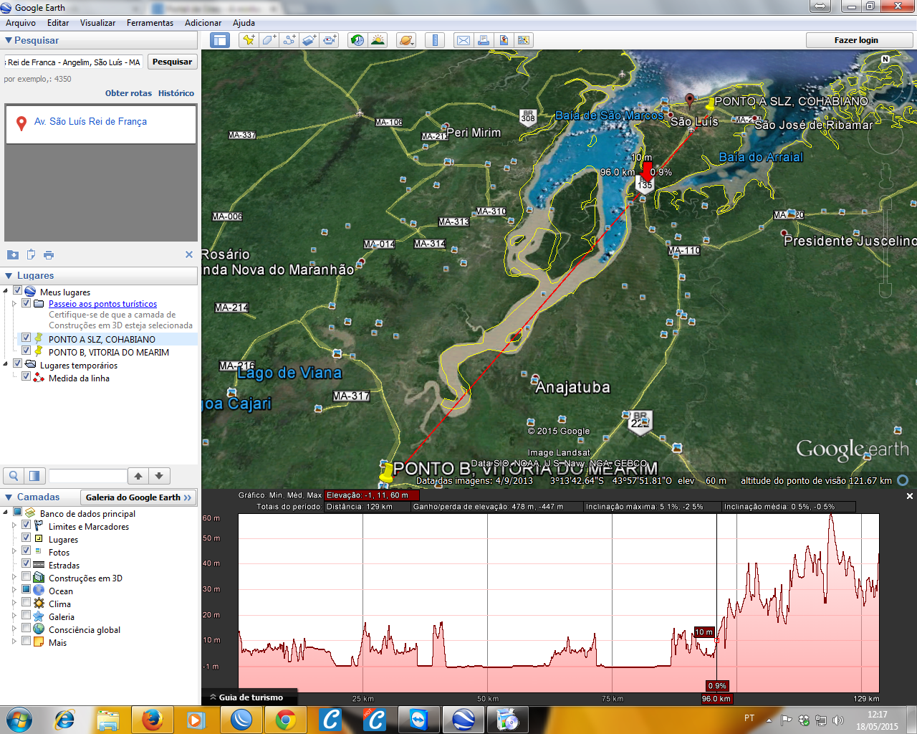Open the Adicionar menu
Image resolution: width=917 pixels, height=734 pixels.
[203, 23]
